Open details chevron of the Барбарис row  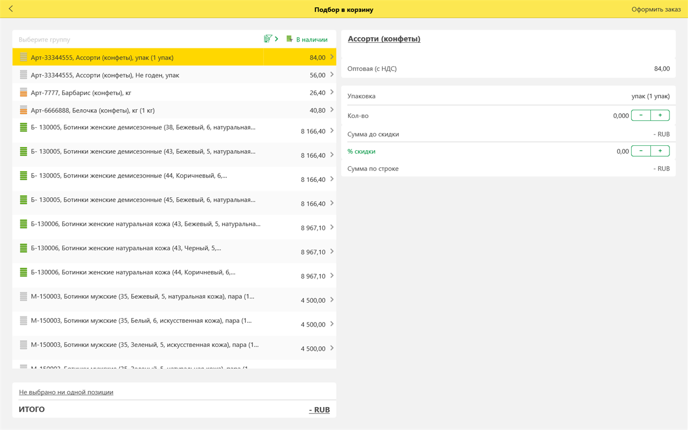(x=331, y=92)
